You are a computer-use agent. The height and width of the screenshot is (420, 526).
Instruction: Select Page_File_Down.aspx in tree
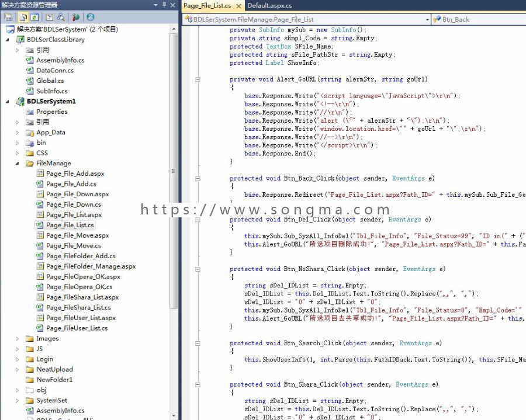[x=77, y=194]
